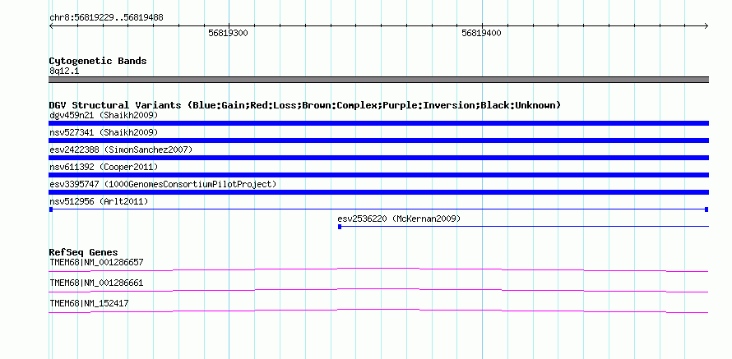Click the start square of esv2536220
The height and width of the screenshot is (359, 732).
point(340,227)
